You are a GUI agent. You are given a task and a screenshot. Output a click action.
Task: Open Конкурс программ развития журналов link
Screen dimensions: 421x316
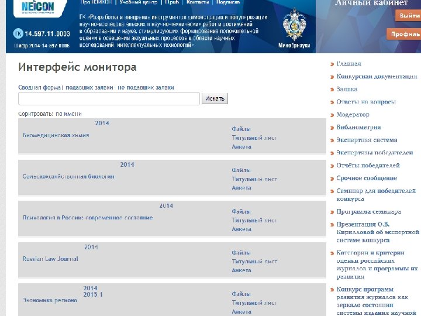tap(376, 301)
